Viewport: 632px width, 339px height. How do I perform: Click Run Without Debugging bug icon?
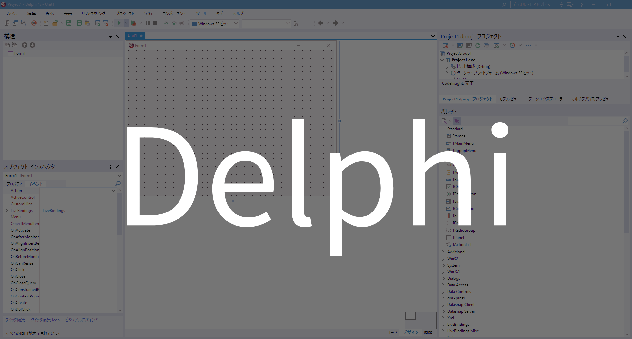(133, 23)
